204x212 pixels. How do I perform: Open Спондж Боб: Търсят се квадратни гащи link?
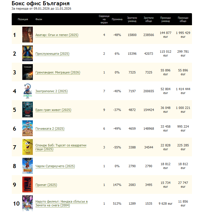coord(61,146)
